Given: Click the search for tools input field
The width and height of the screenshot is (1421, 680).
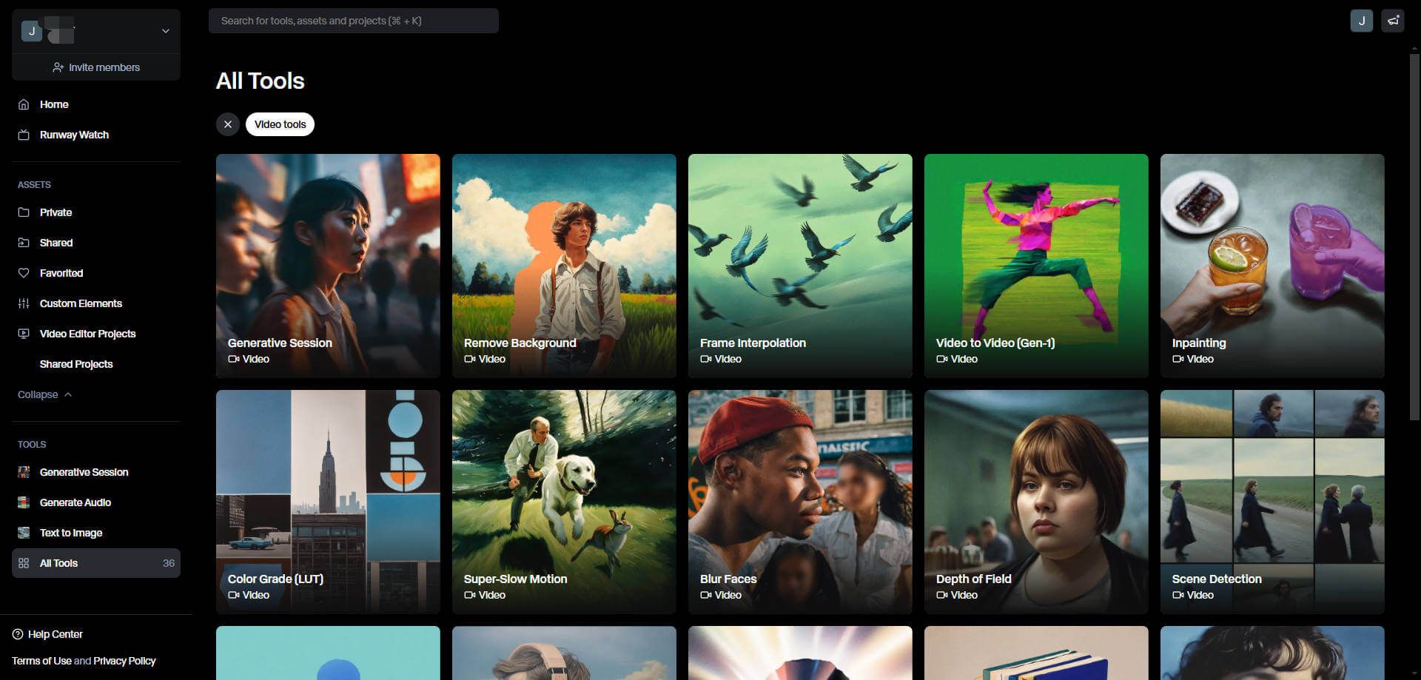Looking at the screenshot, I should pyautogui.click(x=354, y=21).
